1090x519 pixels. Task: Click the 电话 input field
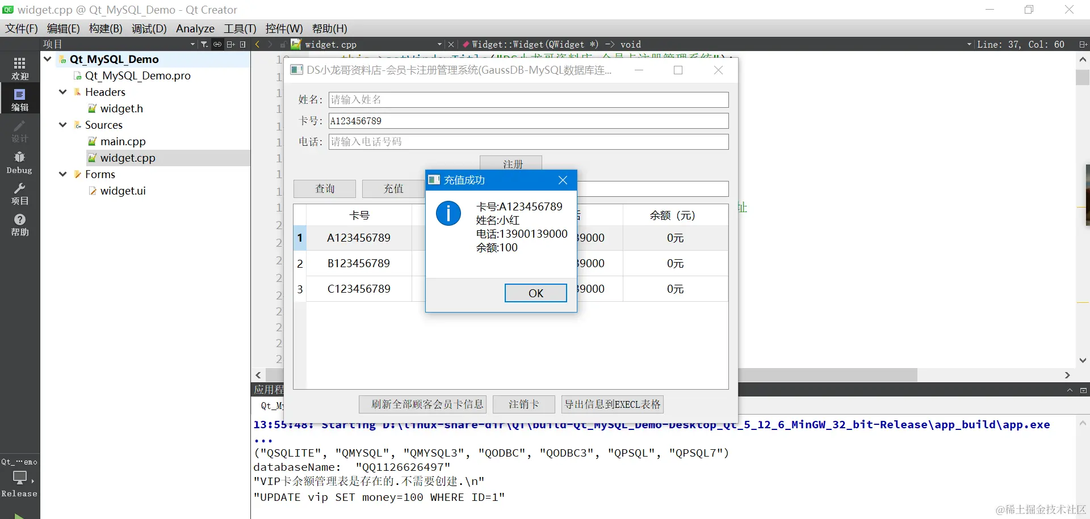click(x=529, y=142)
